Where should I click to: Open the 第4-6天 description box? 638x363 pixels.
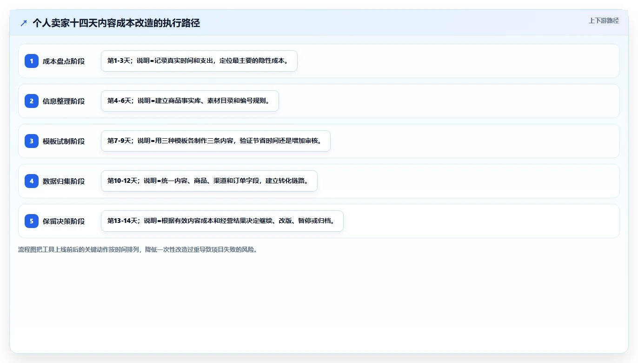point(190,101)
